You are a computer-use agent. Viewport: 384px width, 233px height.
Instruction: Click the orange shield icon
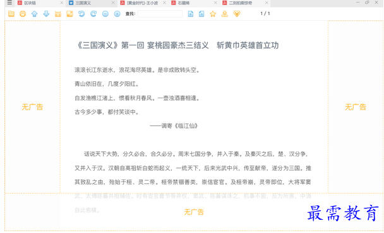tap(237, 14)
